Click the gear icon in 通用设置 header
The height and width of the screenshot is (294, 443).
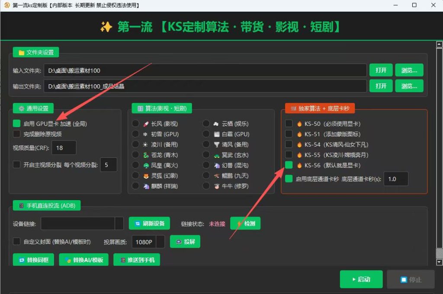(x=22, y=109)
